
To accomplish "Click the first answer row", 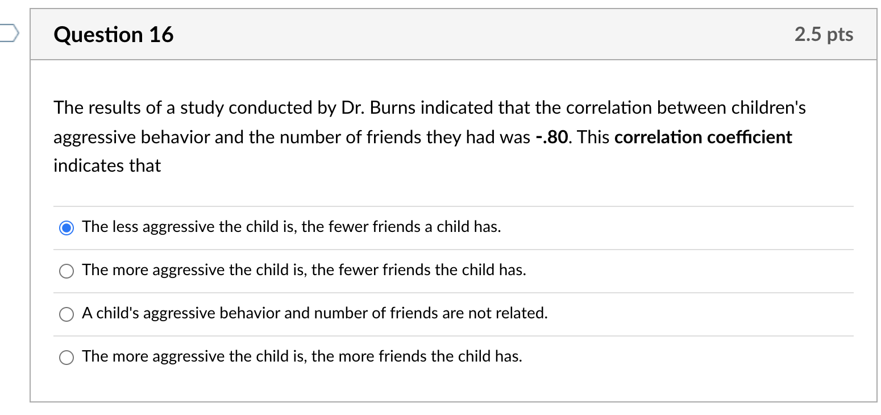I will (x=398, y=227).
